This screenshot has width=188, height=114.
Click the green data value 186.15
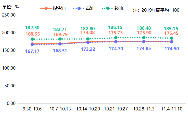point(115,27)
